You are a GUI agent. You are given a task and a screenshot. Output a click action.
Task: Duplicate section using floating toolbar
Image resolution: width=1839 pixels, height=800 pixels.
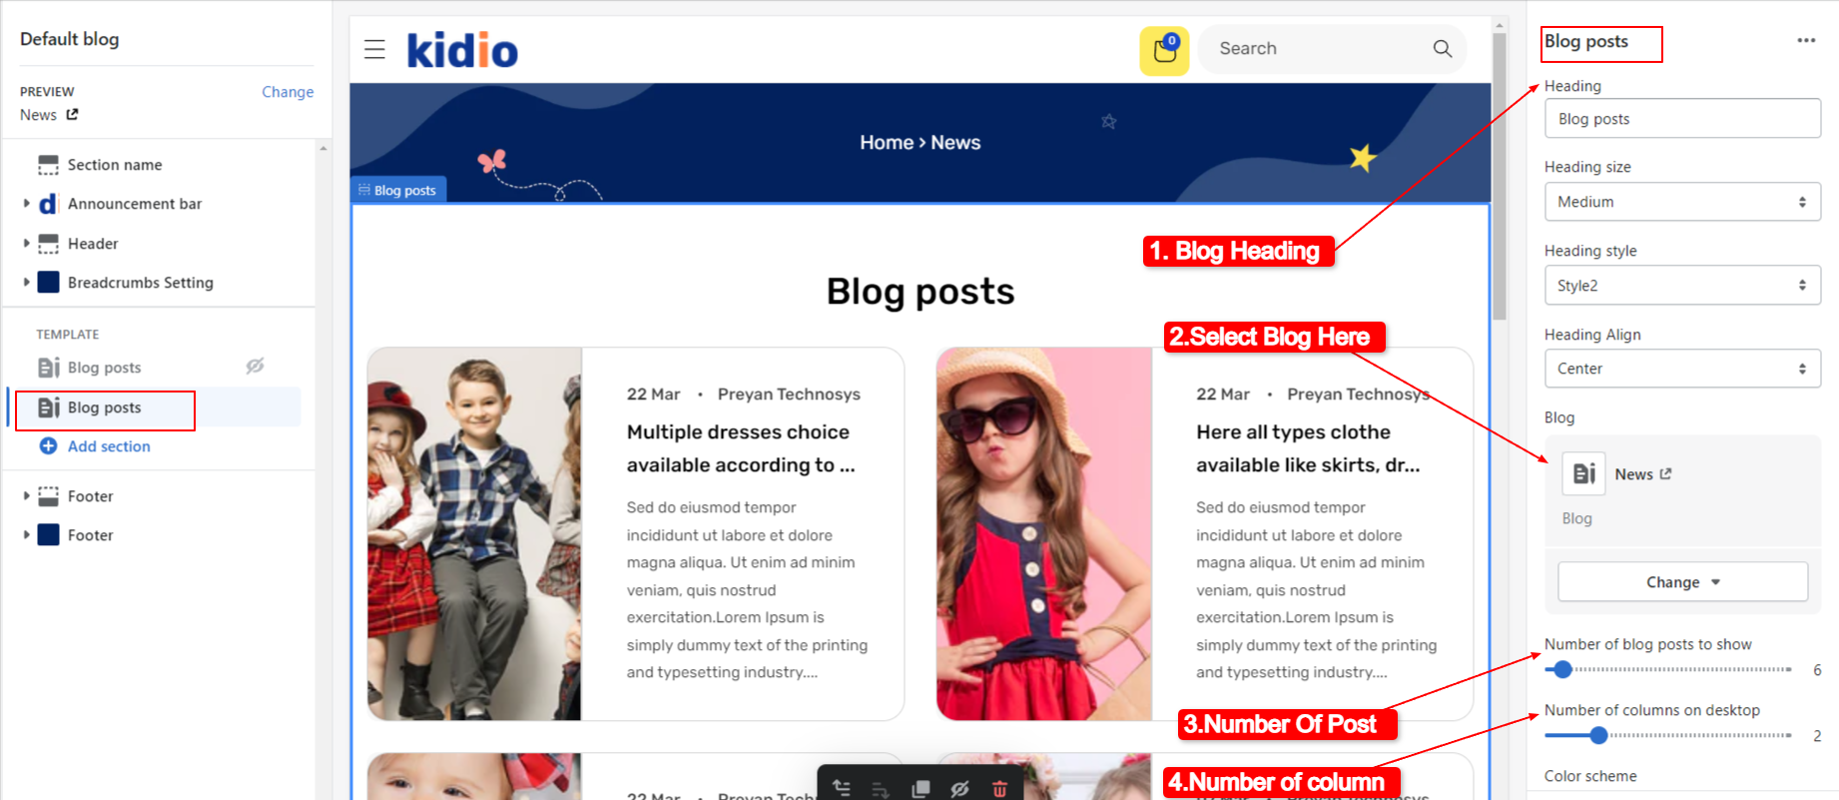pos(920,789)
